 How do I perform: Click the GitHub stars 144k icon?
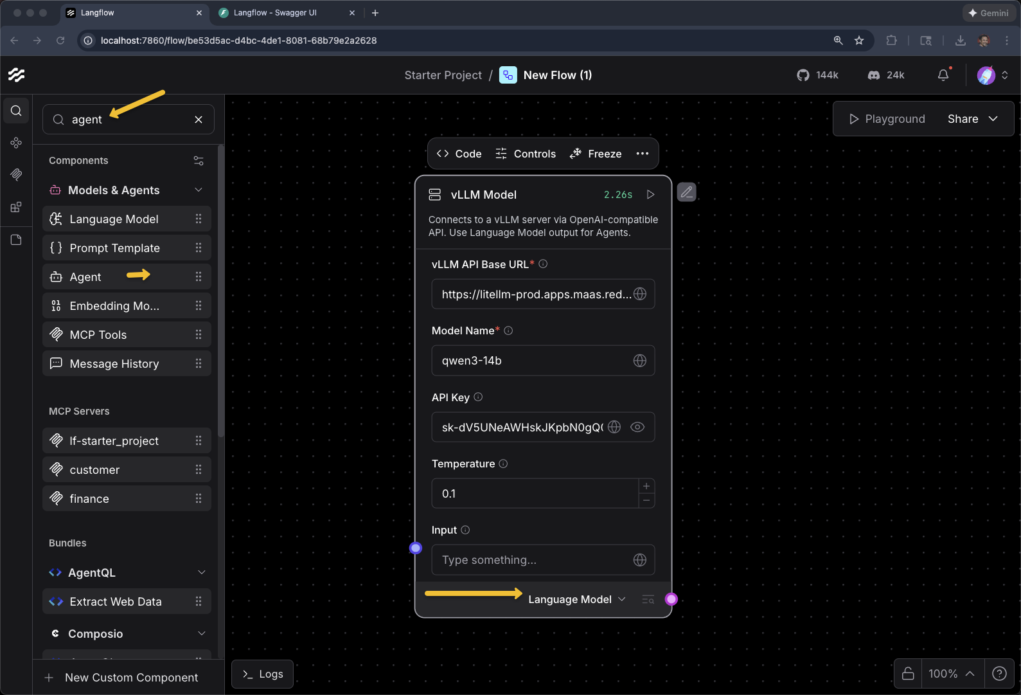(803, 75)
